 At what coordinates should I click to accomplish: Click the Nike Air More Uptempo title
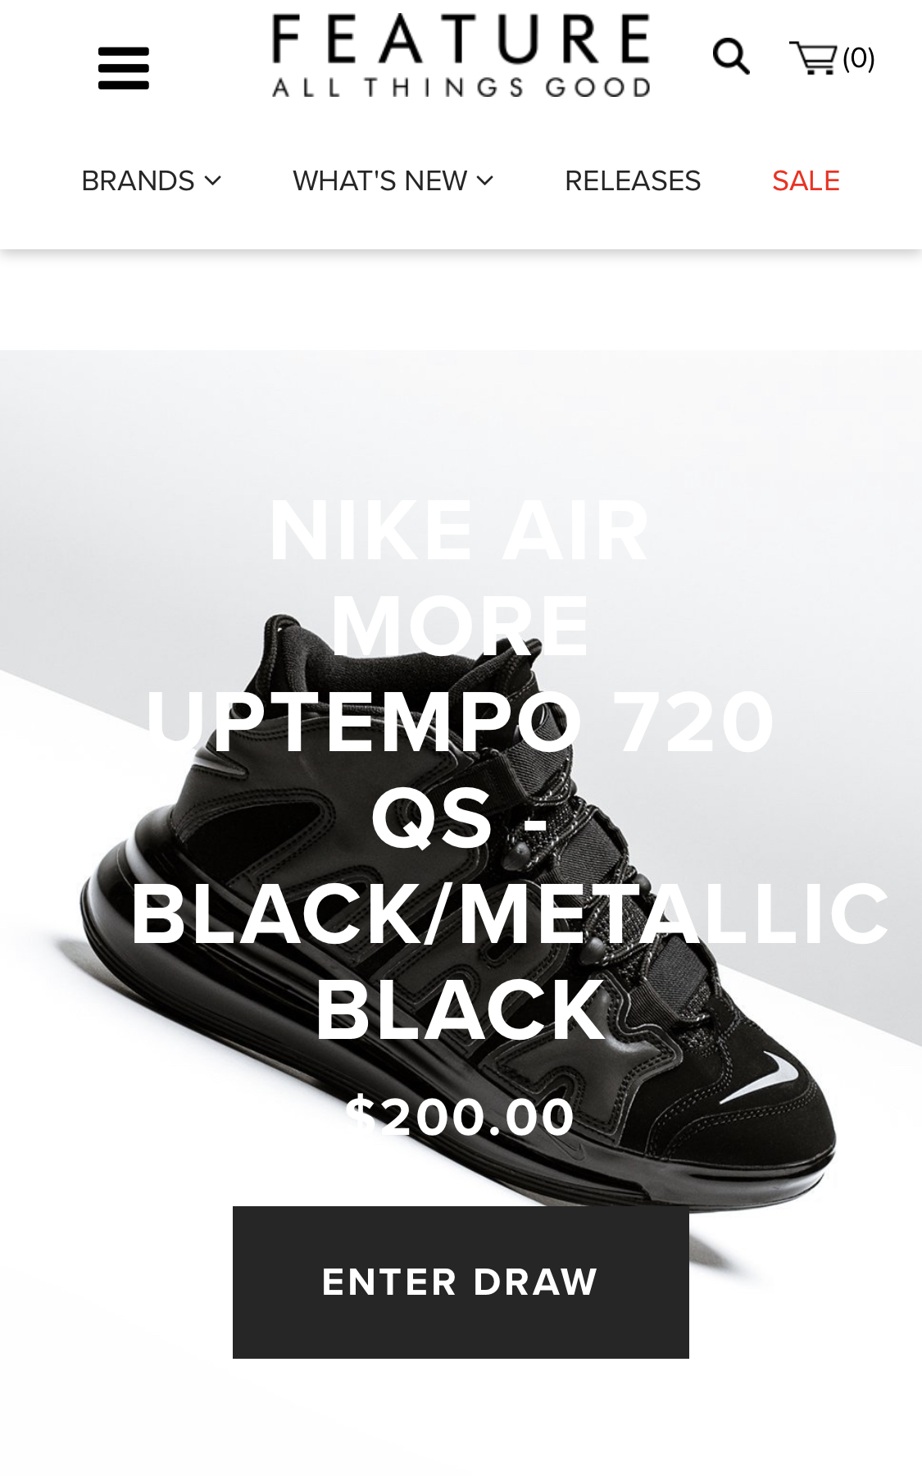[461, 770]
